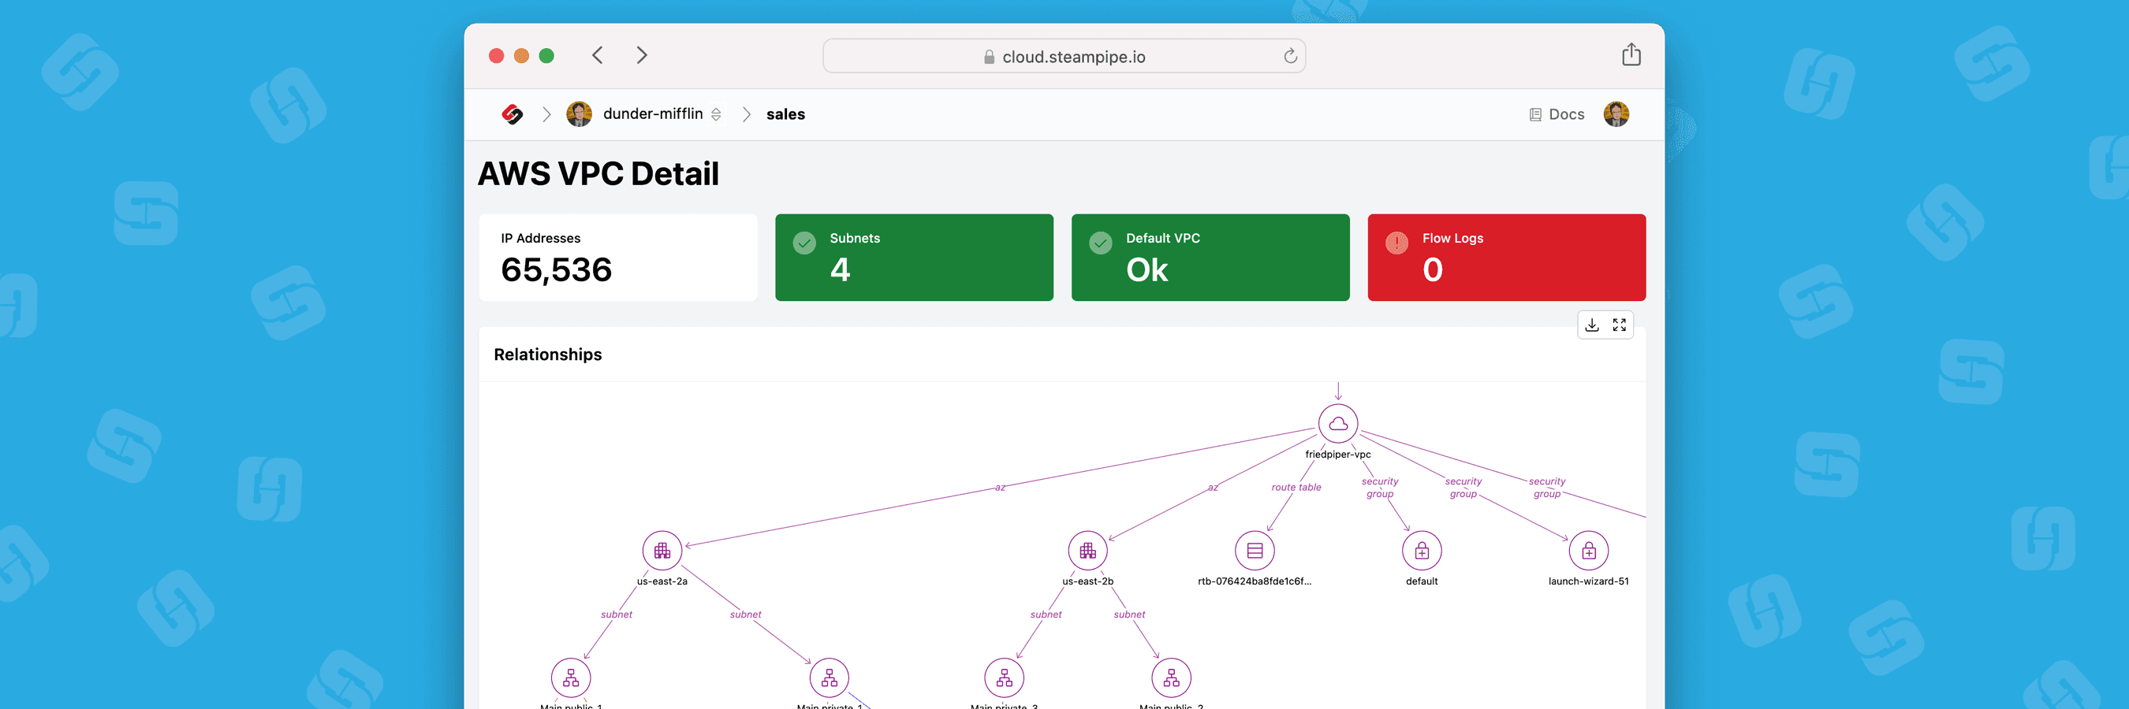Click the rtb-076424ba8fde1c6f... label text
The width and height of the screenshot is (2129, 709).
click(x=1255, y=581)
